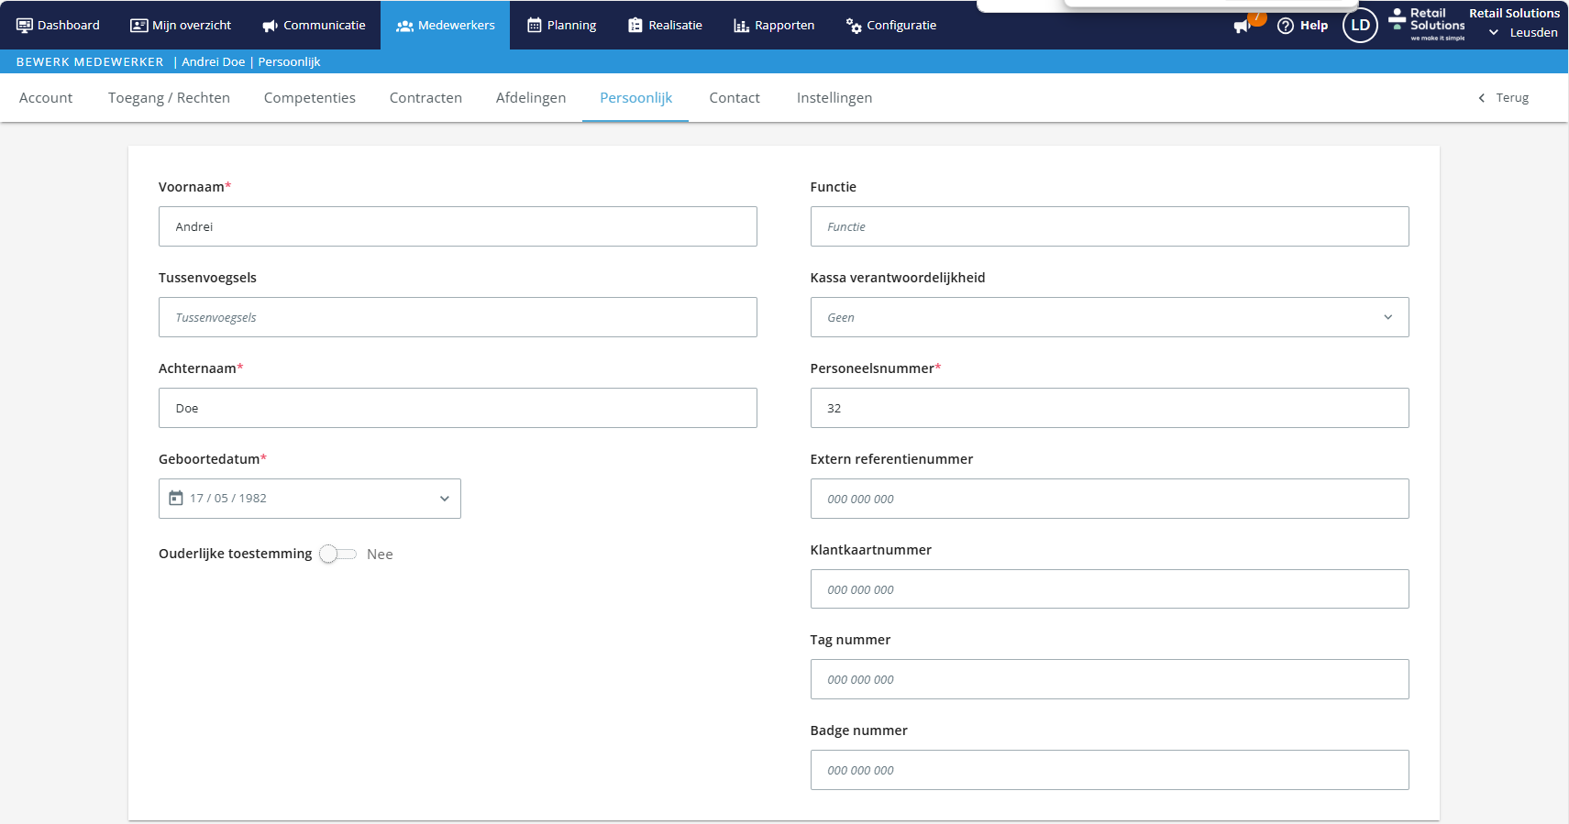Open the Dashboard menu item
1569x824 pixels.
click(x=59, y=26)
